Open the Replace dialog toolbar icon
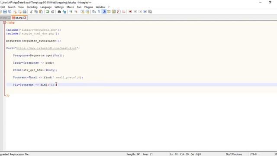Viewport: 277px width, 156px height. 64,12
